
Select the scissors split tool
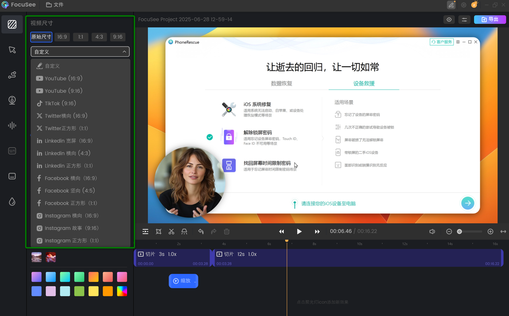171,231
